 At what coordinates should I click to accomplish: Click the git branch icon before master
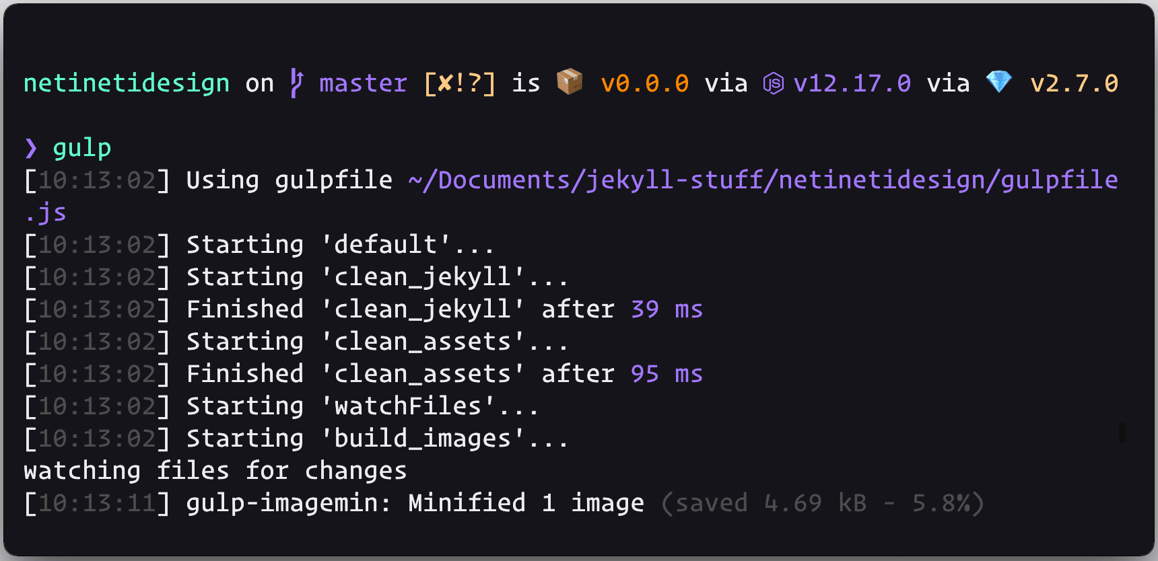[x=296, y=83]
